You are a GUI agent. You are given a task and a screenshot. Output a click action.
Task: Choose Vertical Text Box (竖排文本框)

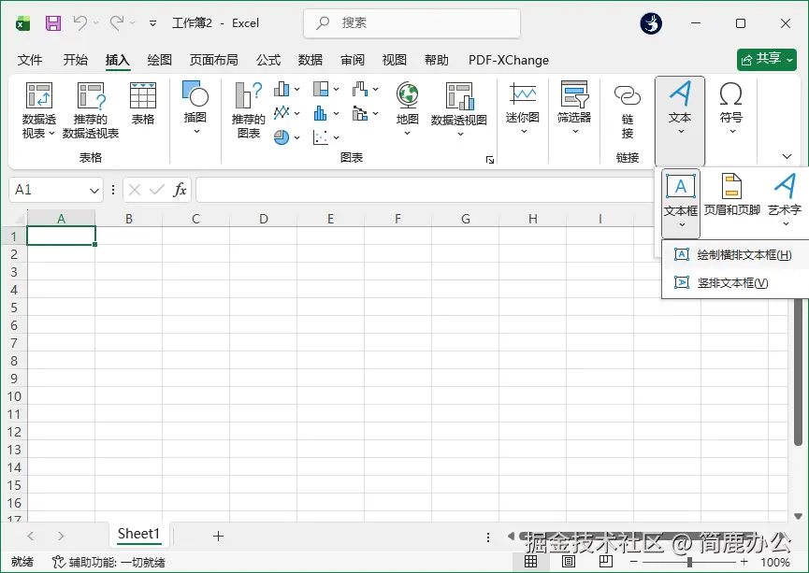[735, 282]
